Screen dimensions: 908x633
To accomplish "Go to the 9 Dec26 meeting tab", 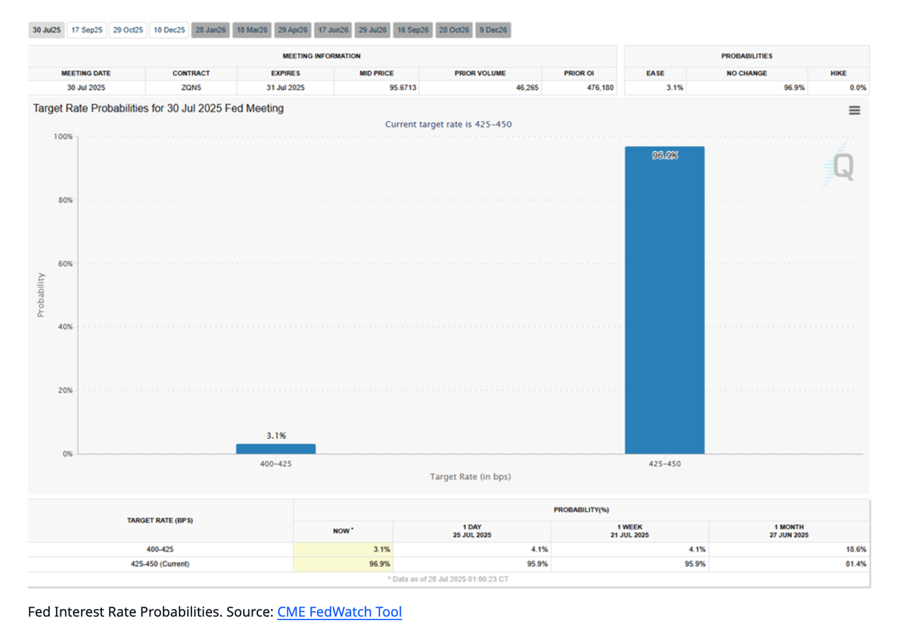I will pyautogui.click(x=493, y=30).
